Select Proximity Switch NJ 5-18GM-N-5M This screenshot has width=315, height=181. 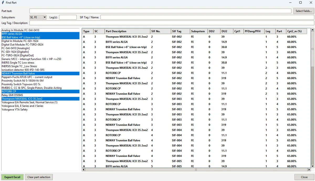coord(40,81)
